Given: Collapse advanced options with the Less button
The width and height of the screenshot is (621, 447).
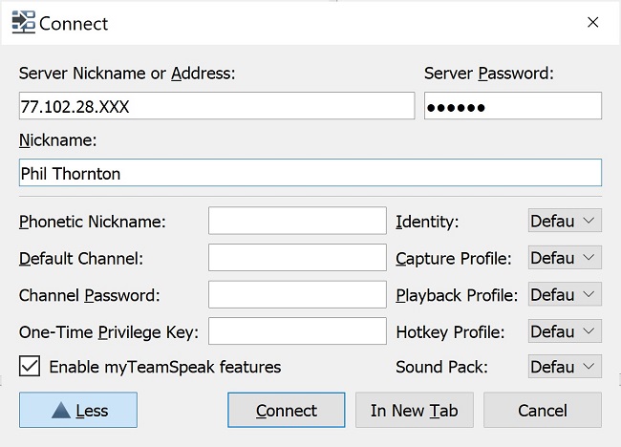Looking at the screenshot, I should (x=78, y=411).
